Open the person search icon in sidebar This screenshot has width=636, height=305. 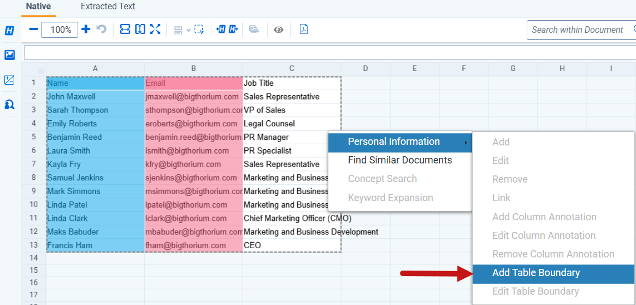(x=10, y=105)
